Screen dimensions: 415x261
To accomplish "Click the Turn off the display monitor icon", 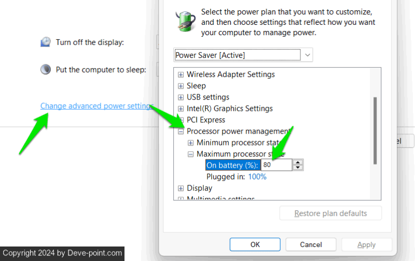I will coord(46,42).
